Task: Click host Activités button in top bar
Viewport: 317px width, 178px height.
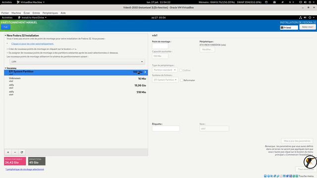Action: 7,2
